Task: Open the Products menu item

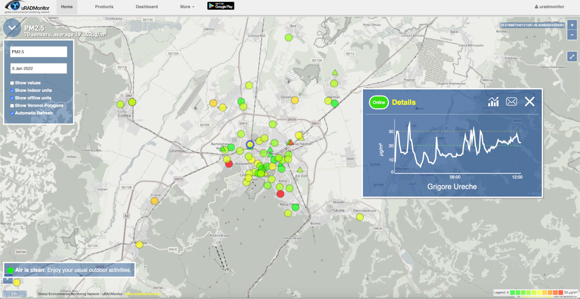Action: click(104, 7)
